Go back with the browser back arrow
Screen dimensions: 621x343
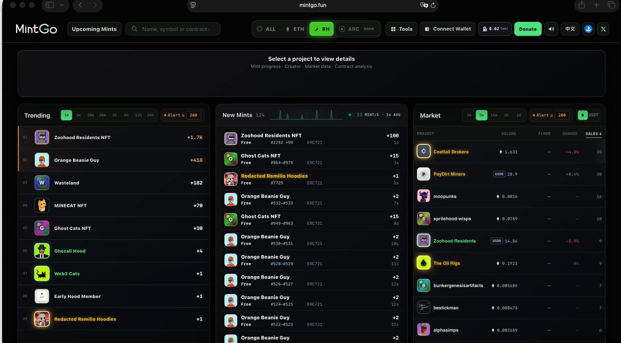click(x=80, y=5)
